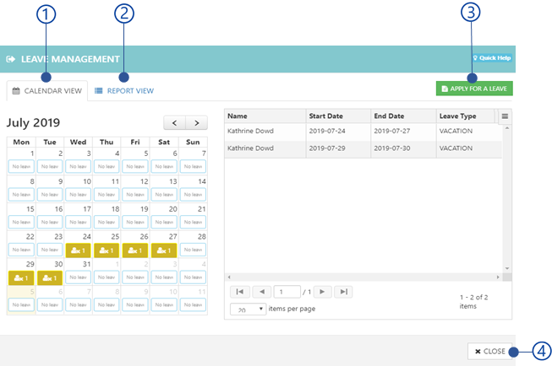Viewport: 552px width, 366px height.
Task: Sort by the Name column header
Action: 265,116
